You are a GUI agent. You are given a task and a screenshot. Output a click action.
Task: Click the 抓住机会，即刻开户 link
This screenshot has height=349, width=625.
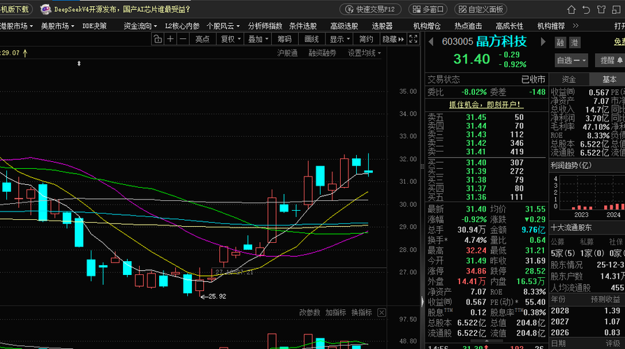pyautogui.click(x=486, y=105)
